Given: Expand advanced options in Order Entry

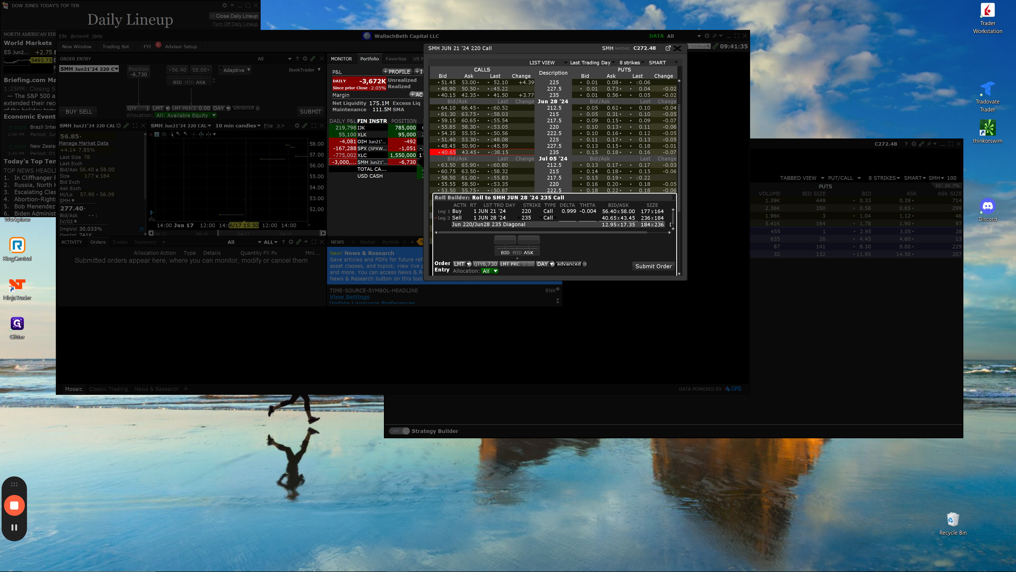Looking at the screenshot, I should (x=246, y=108).
